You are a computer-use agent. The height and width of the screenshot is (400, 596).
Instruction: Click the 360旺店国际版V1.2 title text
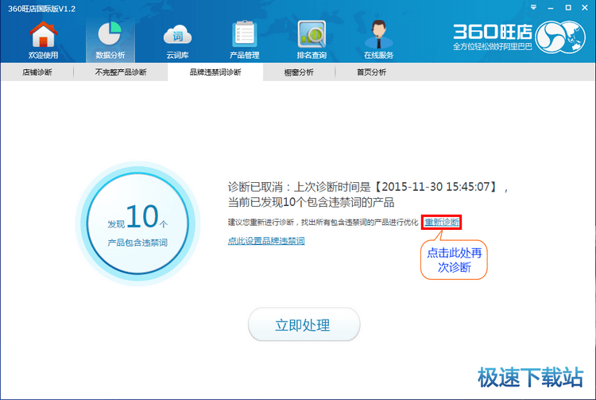pyautogui.click(x=42, y=9)
